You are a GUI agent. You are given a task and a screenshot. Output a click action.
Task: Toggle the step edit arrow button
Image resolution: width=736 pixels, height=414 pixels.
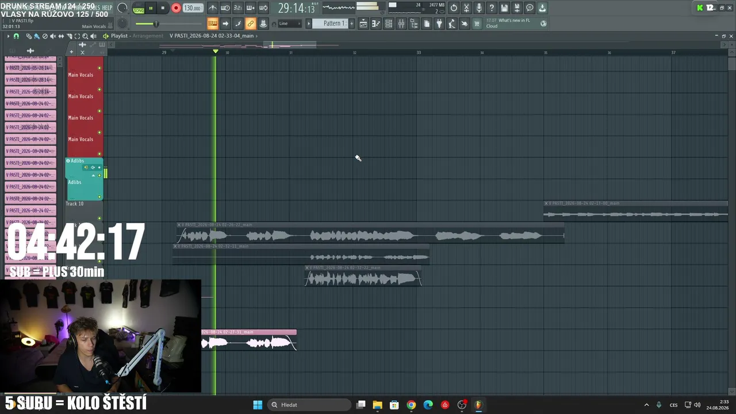click(225, 24)
